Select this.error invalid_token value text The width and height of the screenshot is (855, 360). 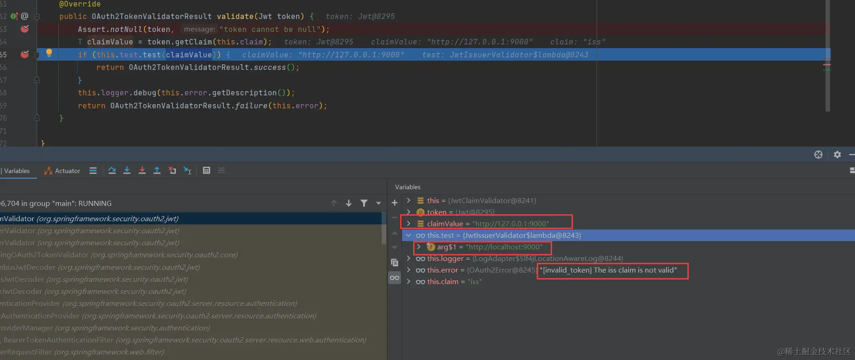pos(608,270)
